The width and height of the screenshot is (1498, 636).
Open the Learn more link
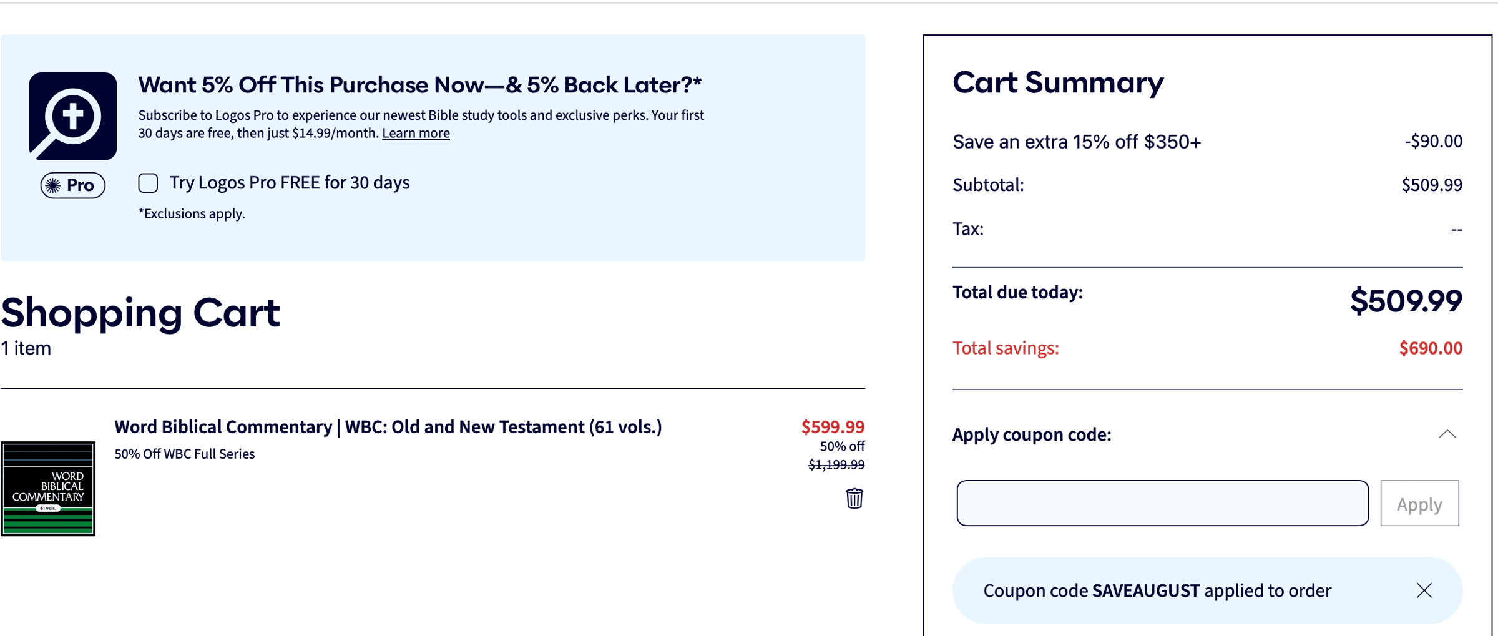(416, 133)
